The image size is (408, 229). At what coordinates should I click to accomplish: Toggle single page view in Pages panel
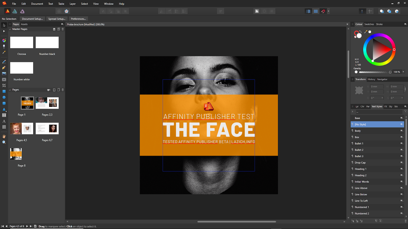click(x=54, y=90)
